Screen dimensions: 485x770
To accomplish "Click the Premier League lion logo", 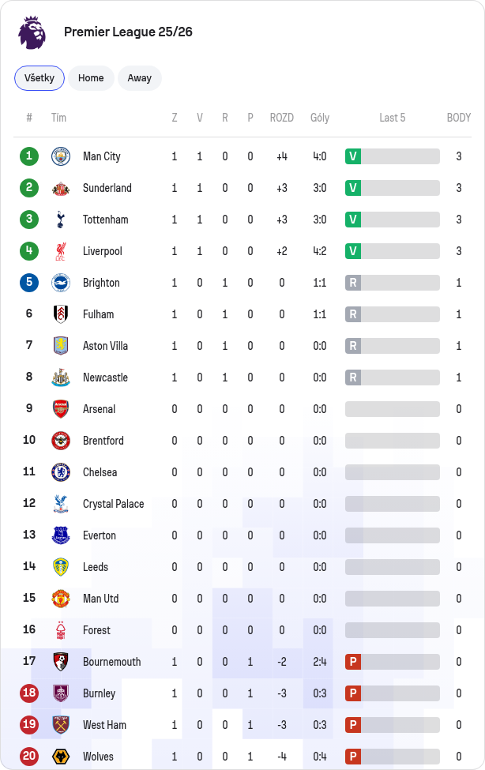I will click(32, 32).
